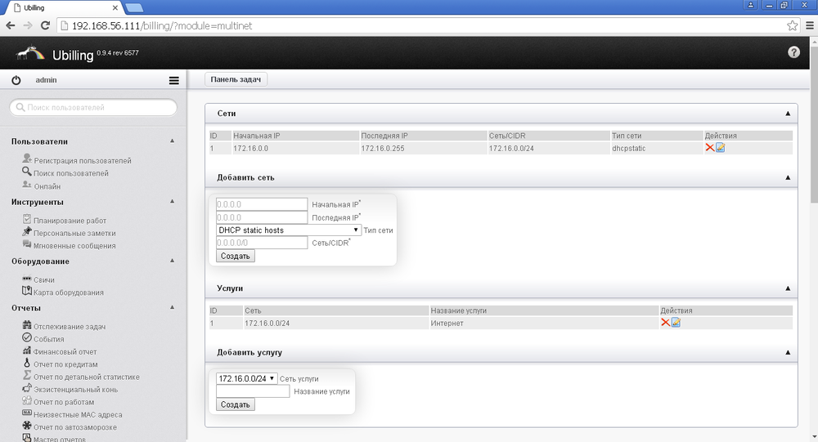Click into the Начальная IP field

(262, 204)
